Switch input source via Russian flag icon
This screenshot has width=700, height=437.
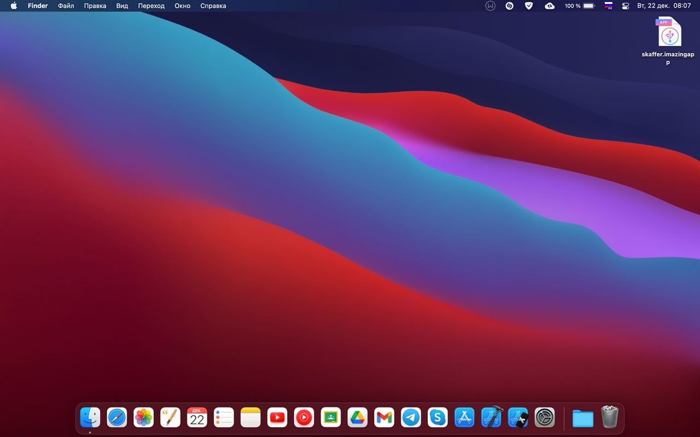608,6
